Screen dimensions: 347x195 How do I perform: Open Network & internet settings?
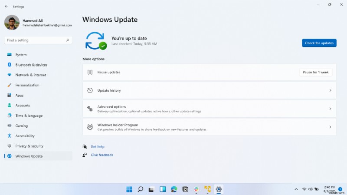[38, 75]
